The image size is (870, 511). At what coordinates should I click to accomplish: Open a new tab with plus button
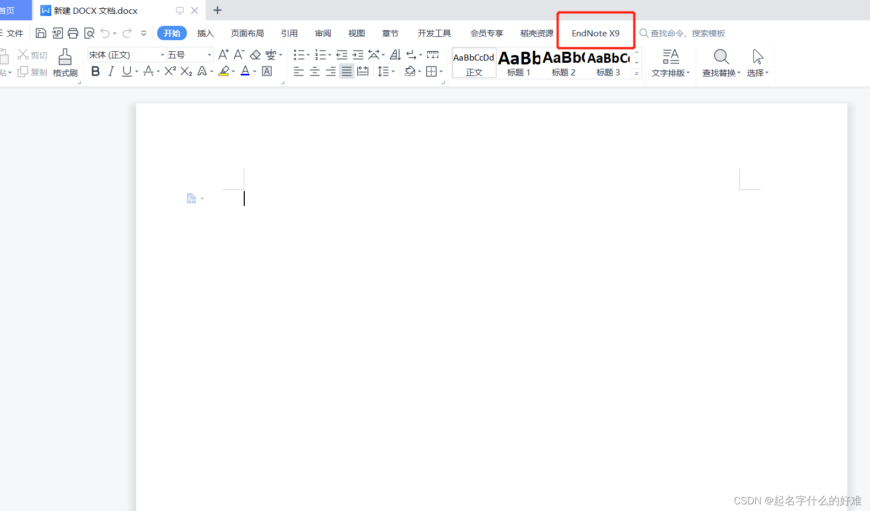click(218, 10)
